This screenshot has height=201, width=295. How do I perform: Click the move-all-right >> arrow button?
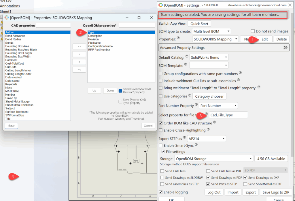[79, 46]
